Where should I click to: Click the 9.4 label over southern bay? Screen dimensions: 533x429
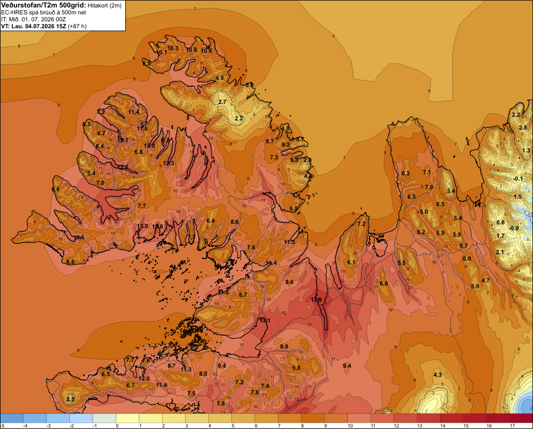(347, 366)
